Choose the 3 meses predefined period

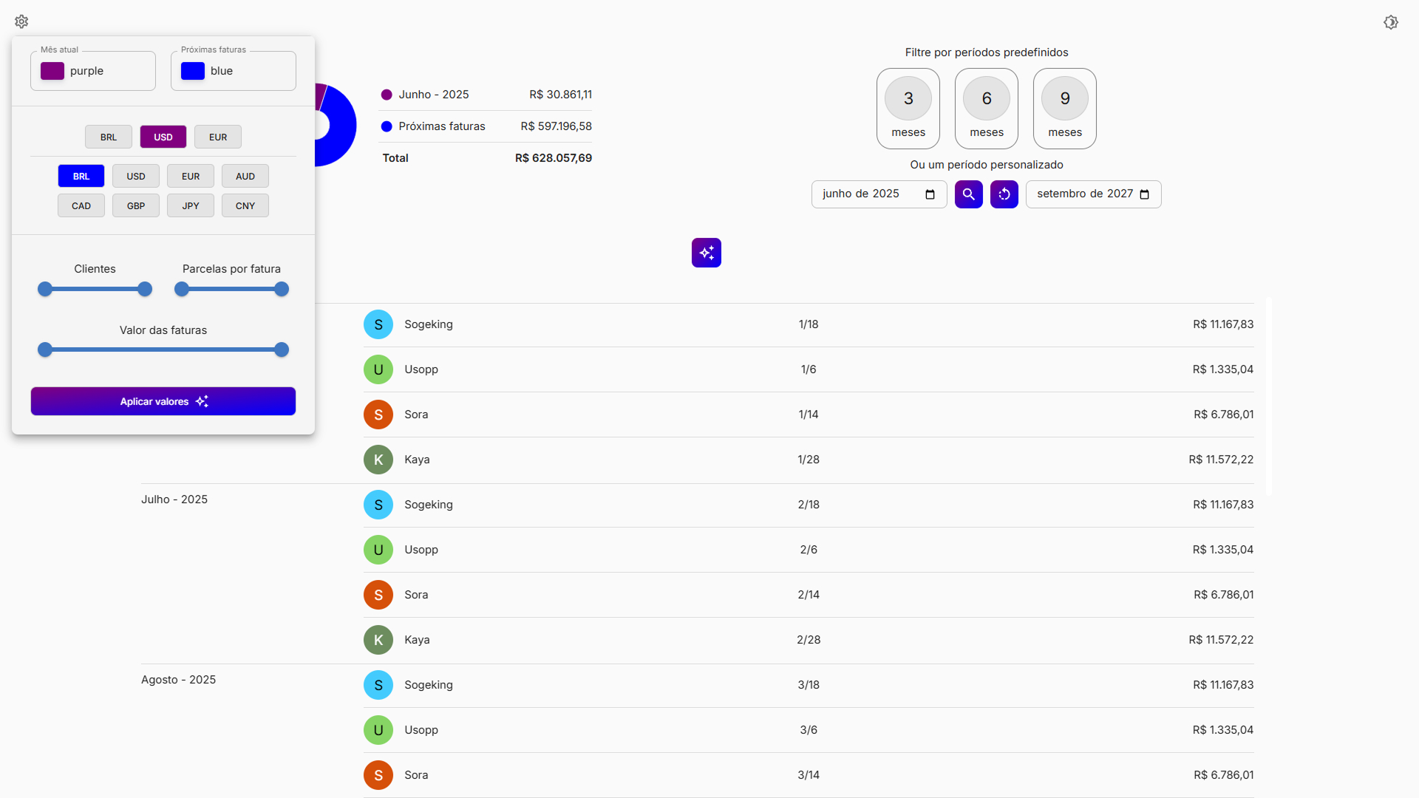(908, 109)
